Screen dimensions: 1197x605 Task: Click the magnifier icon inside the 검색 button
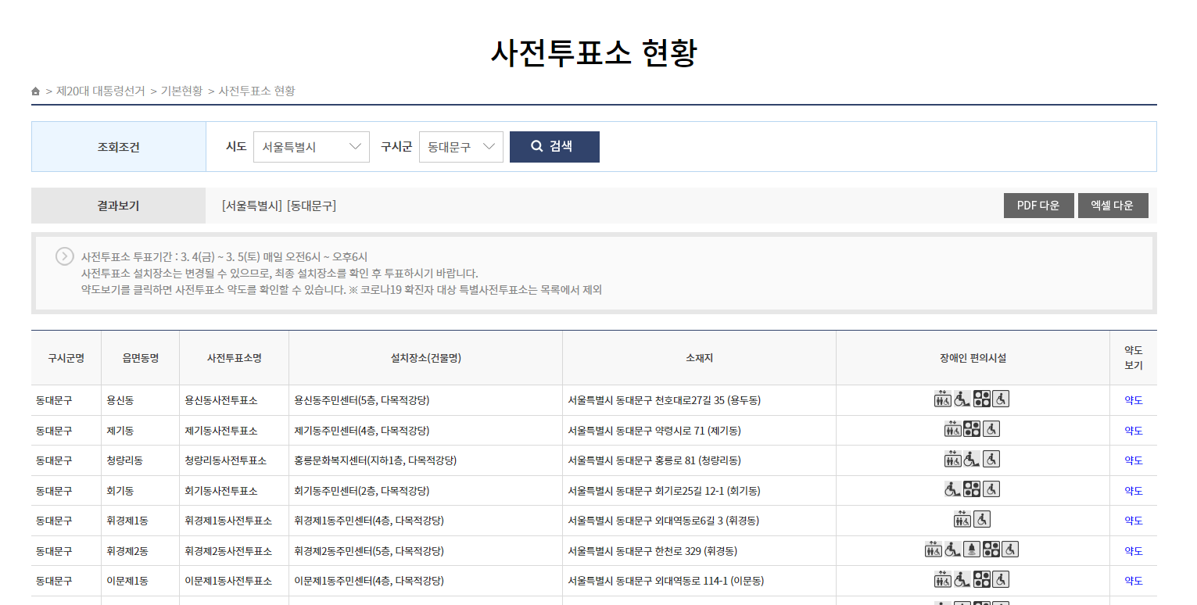[x=536, y=146]
